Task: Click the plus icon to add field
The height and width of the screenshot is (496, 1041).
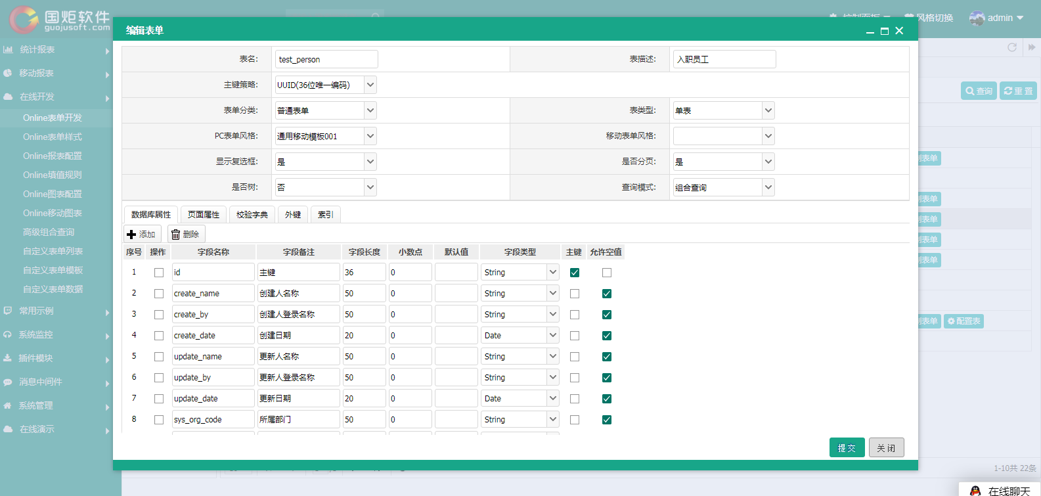Action: click(x=131, y=235)
